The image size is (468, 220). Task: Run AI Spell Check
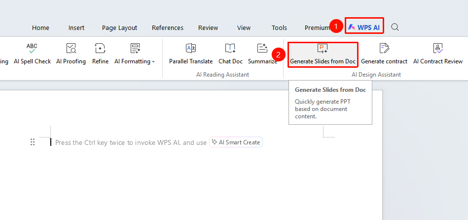tap(32, 54)
